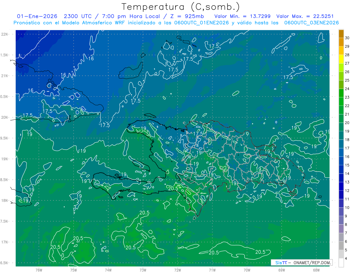Screen dimensions: 355x274
Task: Click the '19N' latitude axis label
Action: 5,159
